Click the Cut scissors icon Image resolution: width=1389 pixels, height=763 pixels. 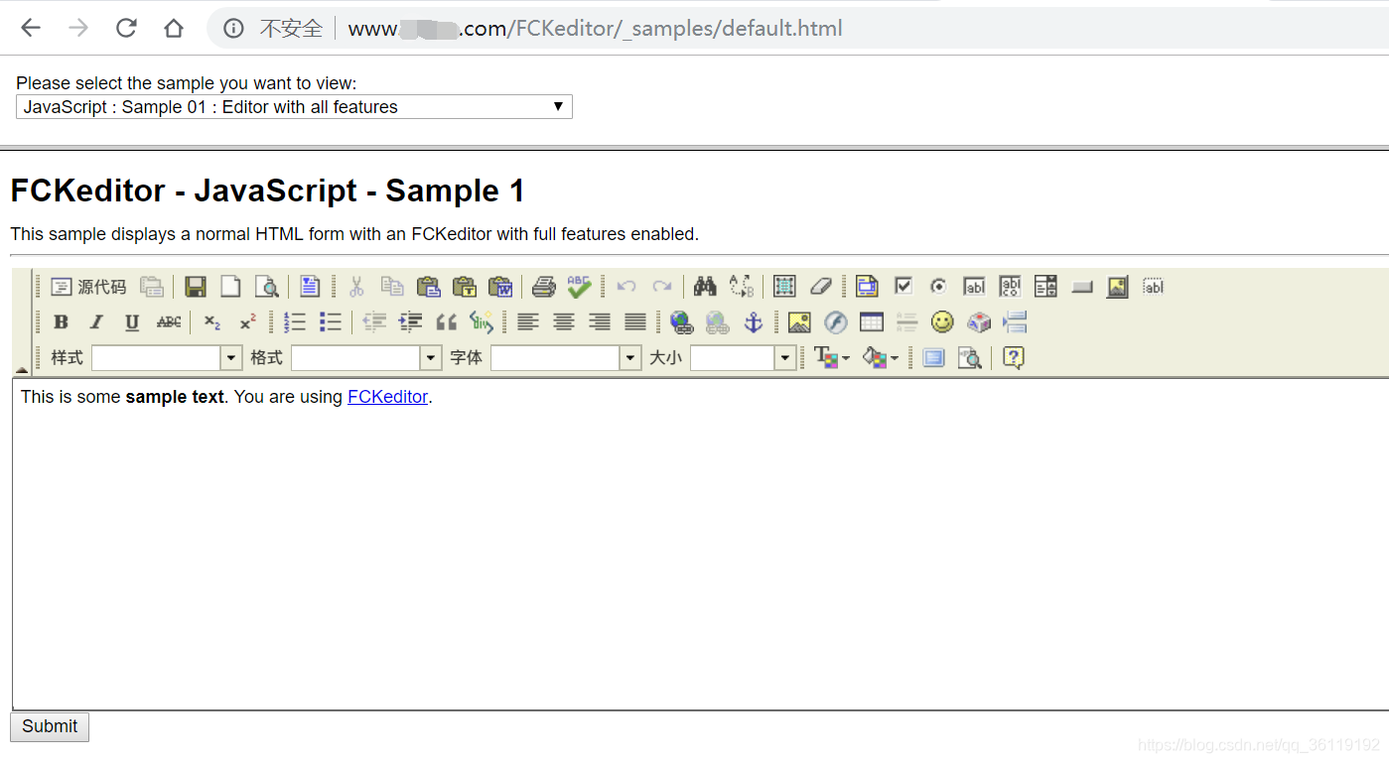[x=356, y=287]
